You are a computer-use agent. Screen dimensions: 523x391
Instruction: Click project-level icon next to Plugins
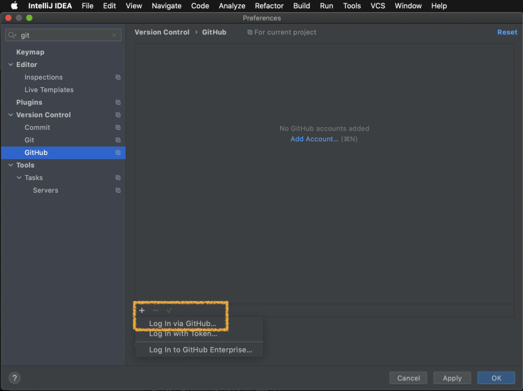point(118,102)
